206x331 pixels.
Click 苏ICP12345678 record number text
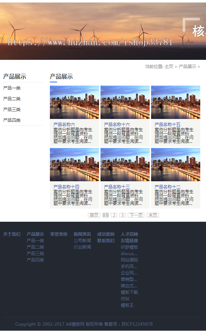click(x=137, y=324)
